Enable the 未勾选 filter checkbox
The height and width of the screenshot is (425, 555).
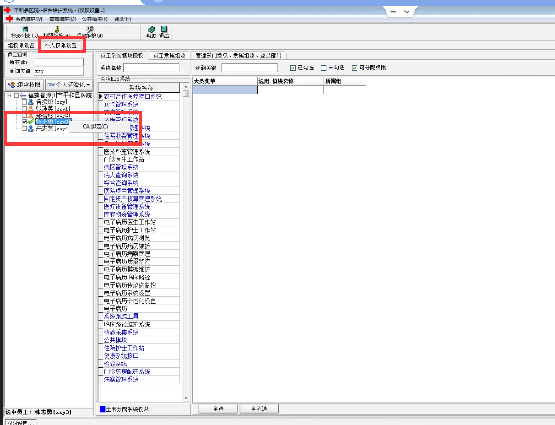[323, 68]
